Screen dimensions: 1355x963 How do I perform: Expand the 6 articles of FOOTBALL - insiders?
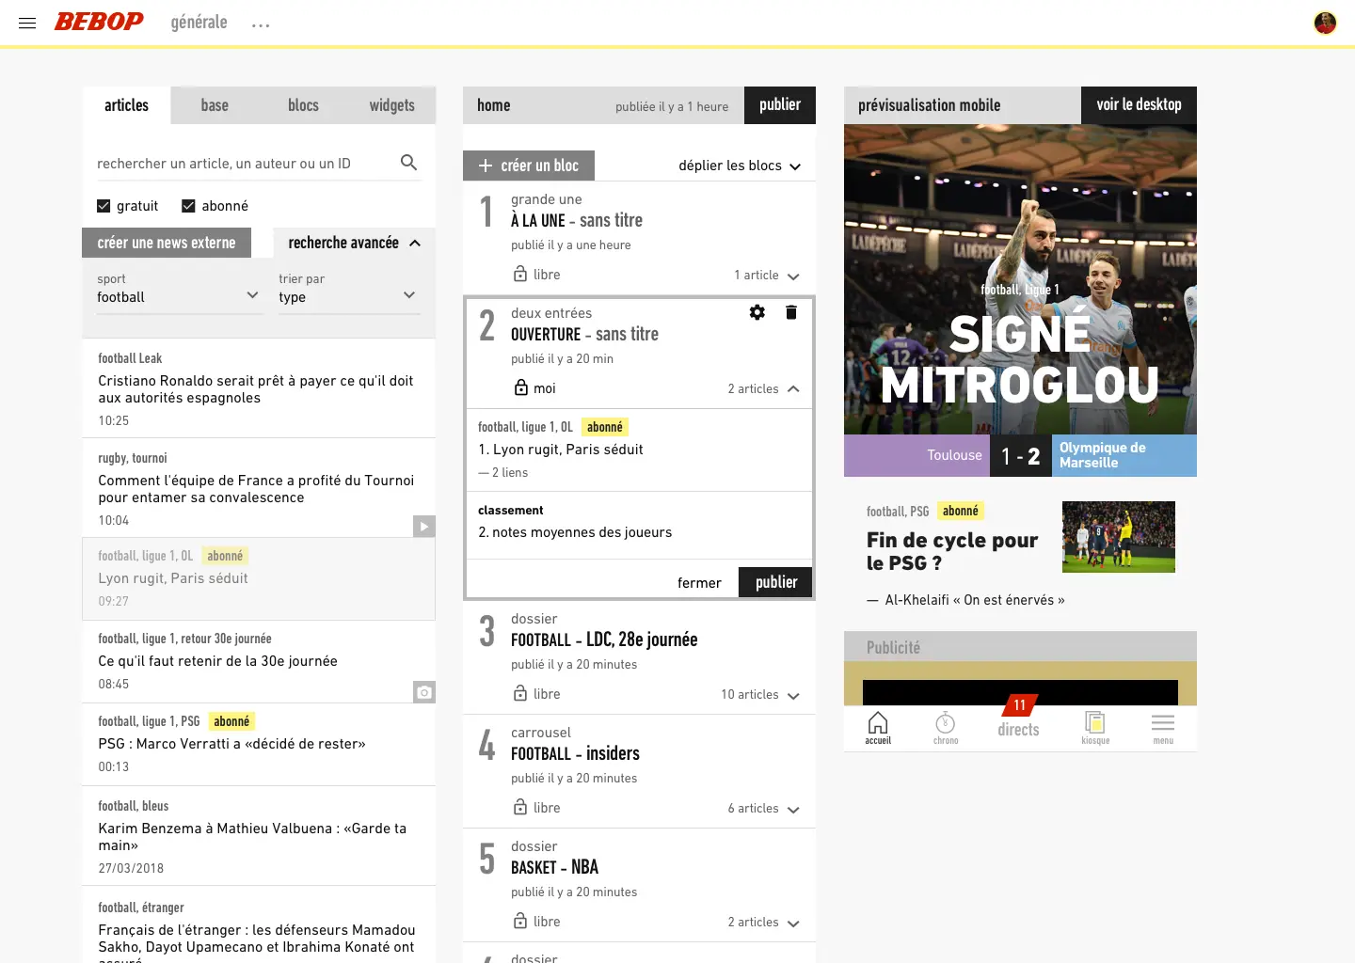(x=764, y=809)
